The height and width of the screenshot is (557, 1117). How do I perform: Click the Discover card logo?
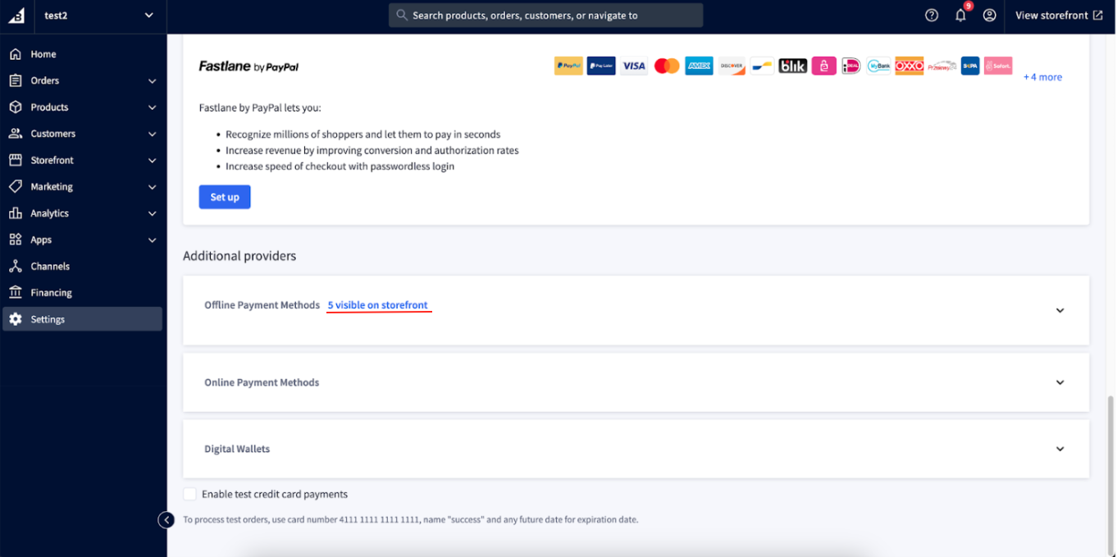tap(732, 66)
